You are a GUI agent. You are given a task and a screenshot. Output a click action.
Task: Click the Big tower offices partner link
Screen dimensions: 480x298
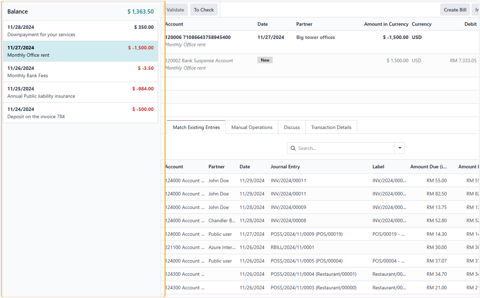click(316, 37)
